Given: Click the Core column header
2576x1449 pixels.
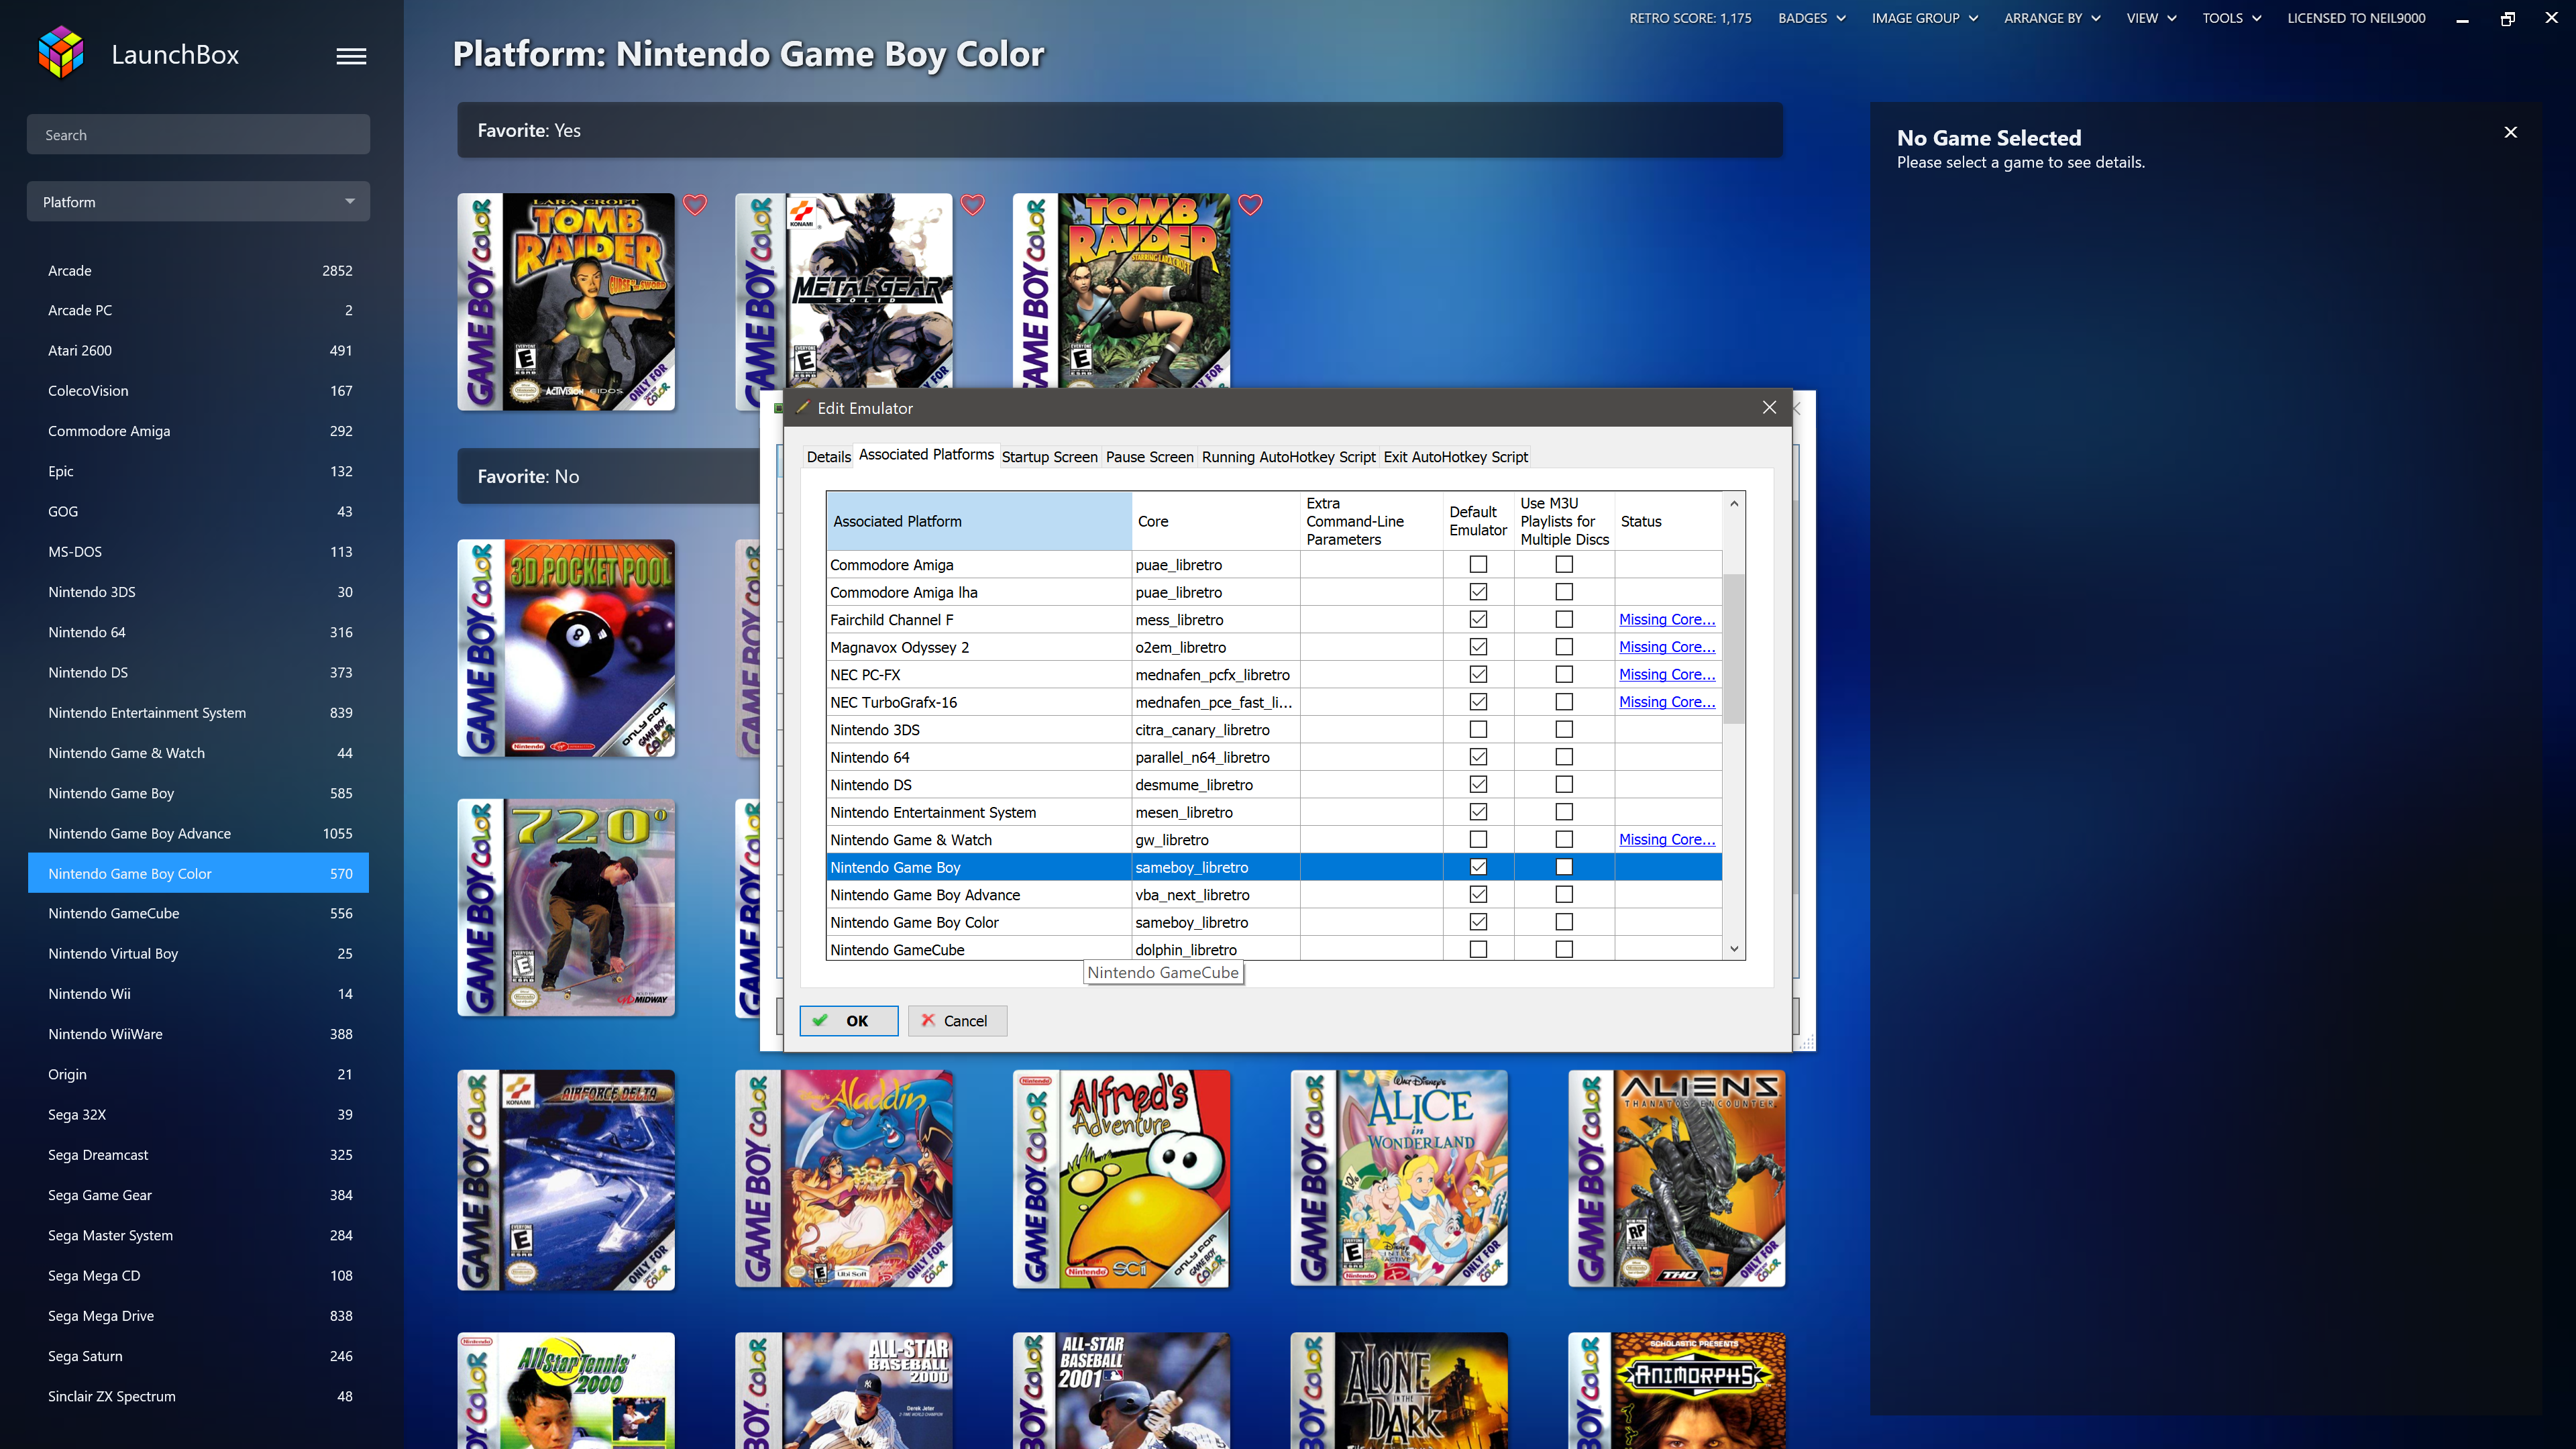Looking at the screenshot, I should click(1215, 521).
